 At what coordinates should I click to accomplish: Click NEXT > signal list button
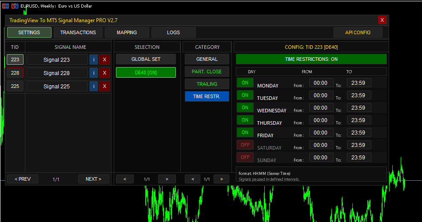click(94, 179)
